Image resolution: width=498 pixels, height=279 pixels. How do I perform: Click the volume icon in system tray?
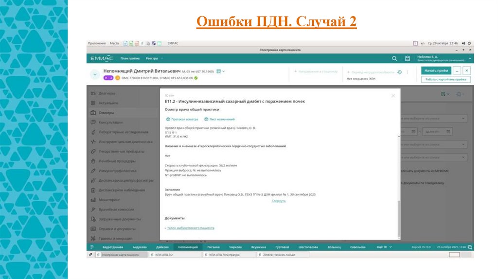pyautogui.click(x=463, y=43)
